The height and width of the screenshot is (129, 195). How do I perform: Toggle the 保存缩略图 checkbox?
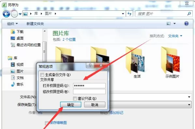point(47,123)
